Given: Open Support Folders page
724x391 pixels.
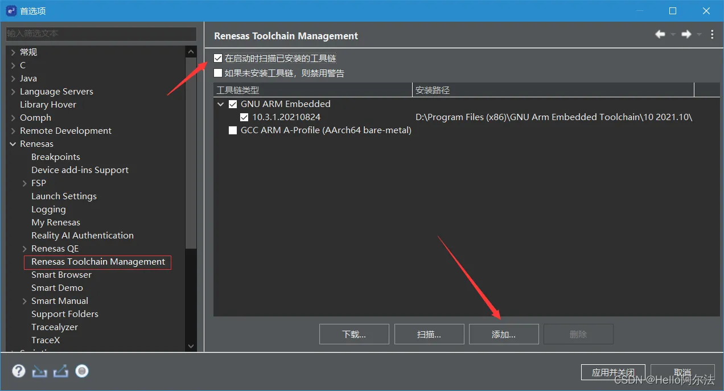Looking at the screenshot, I should [65, 314].
